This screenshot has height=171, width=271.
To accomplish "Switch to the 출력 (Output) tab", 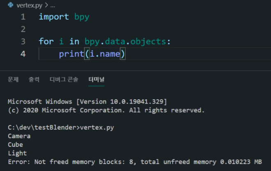I will click(34, 80).
